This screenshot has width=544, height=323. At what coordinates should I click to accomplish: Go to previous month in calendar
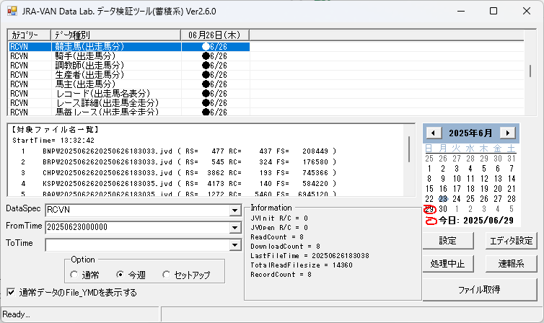(x=434, y=133)
